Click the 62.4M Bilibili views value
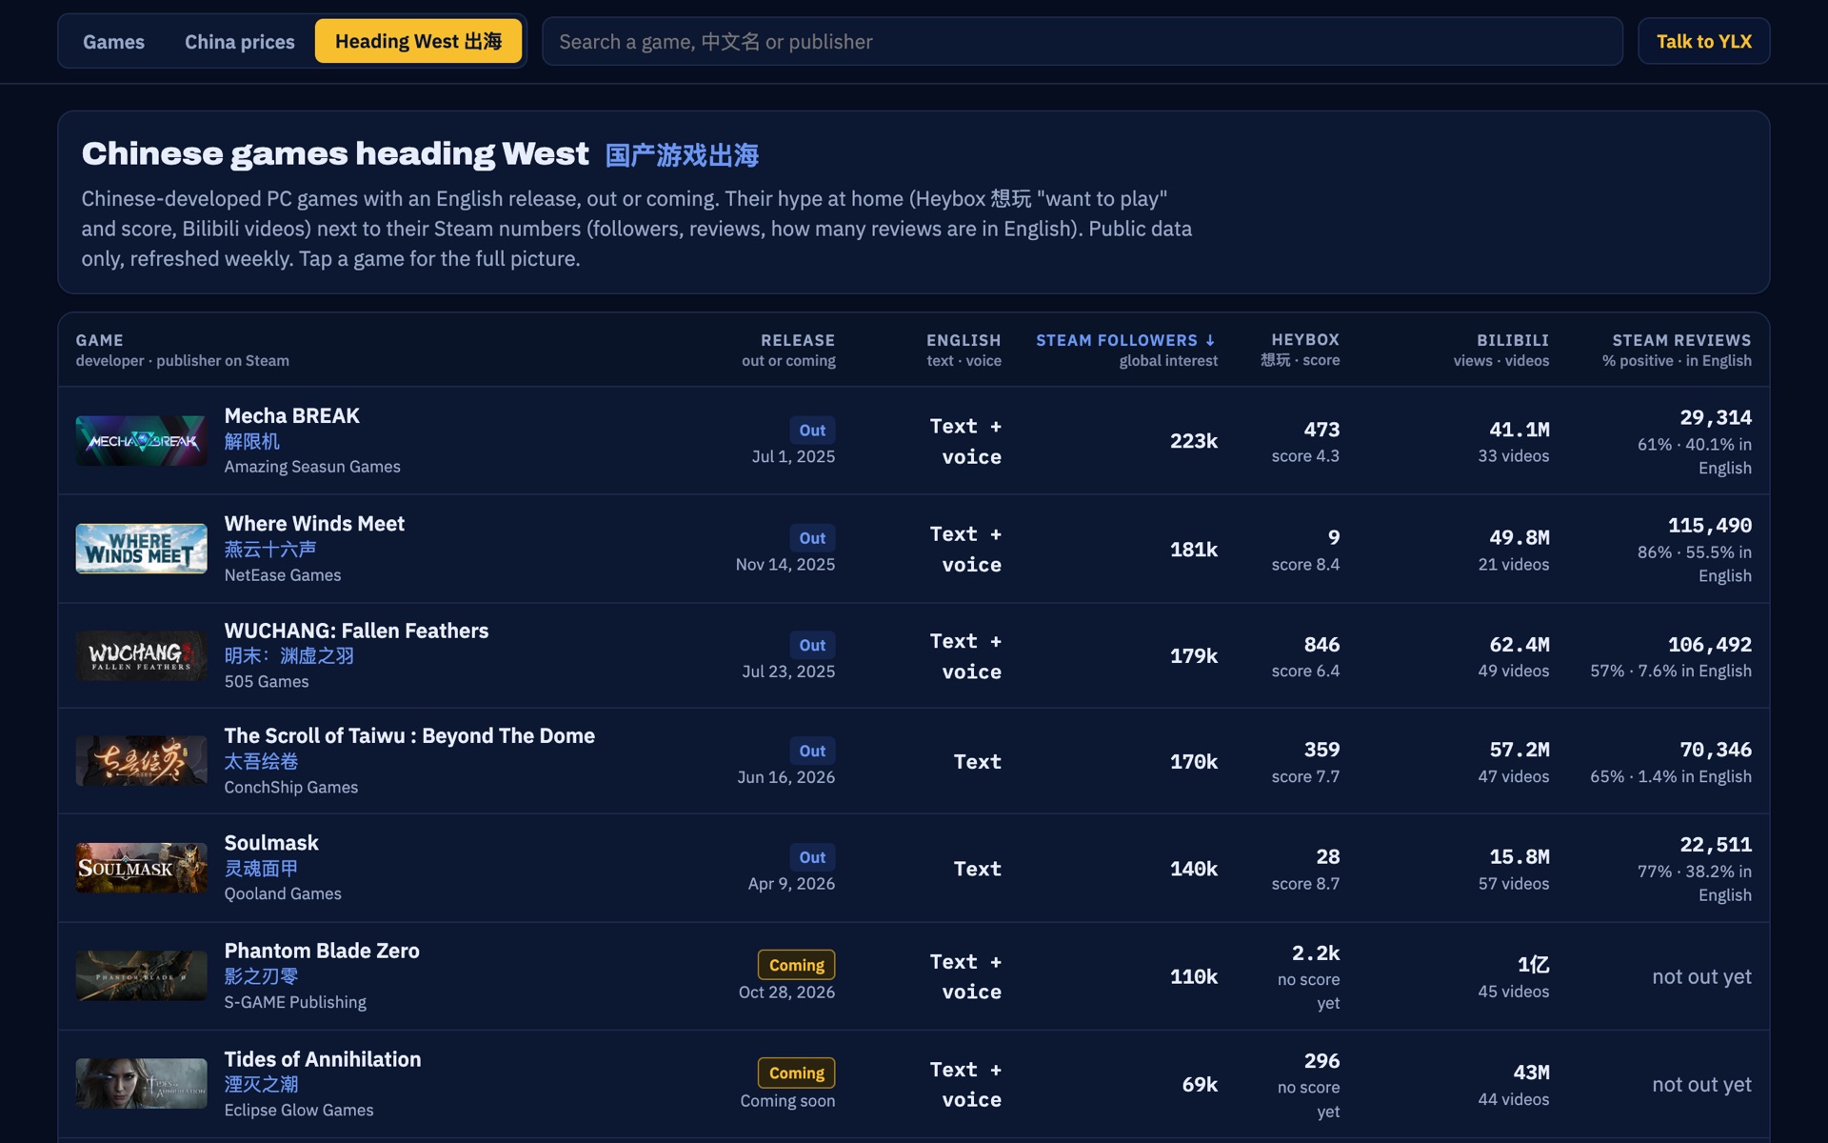1828x1143 pixels. 1520,645
